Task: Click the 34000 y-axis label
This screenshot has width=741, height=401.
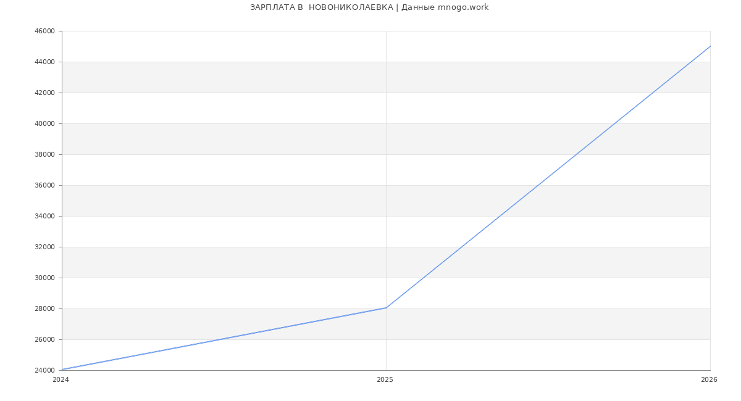Action: click(44, 216)
